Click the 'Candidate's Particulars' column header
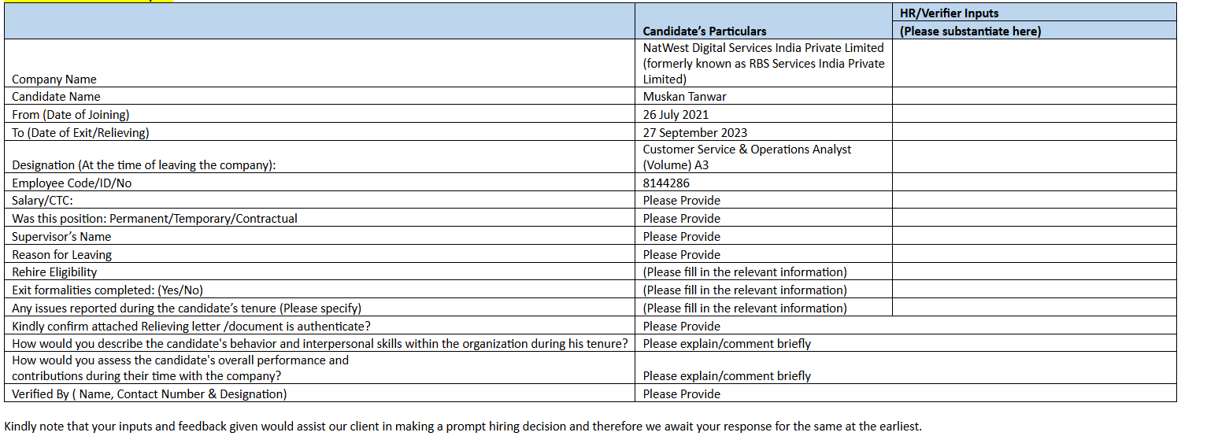Image resolution: width=1207 pixels, height=447 pixels. pos(705,31)
